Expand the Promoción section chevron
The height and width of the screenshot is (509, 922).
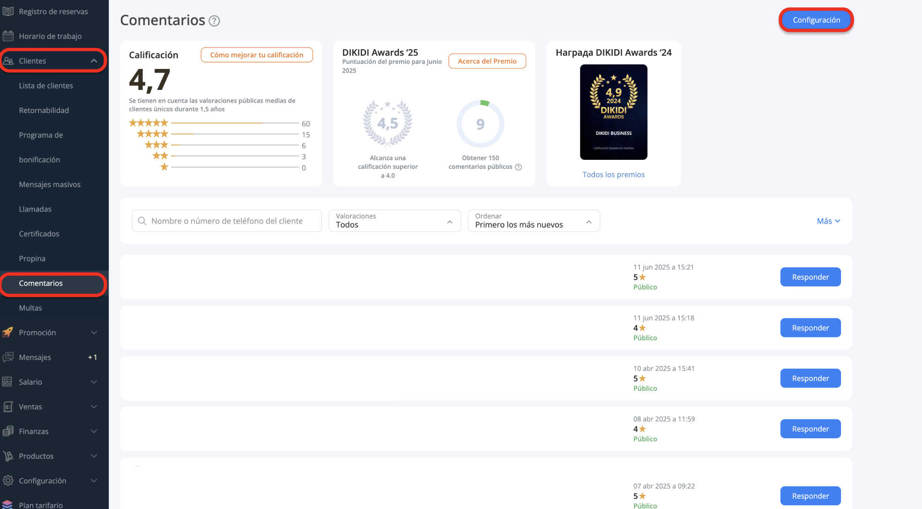tap(94, 332)
